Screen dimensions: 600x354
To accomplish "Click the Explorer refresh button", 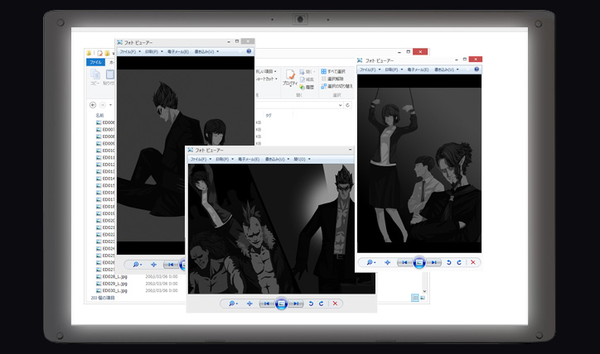I will coord(348,105).
